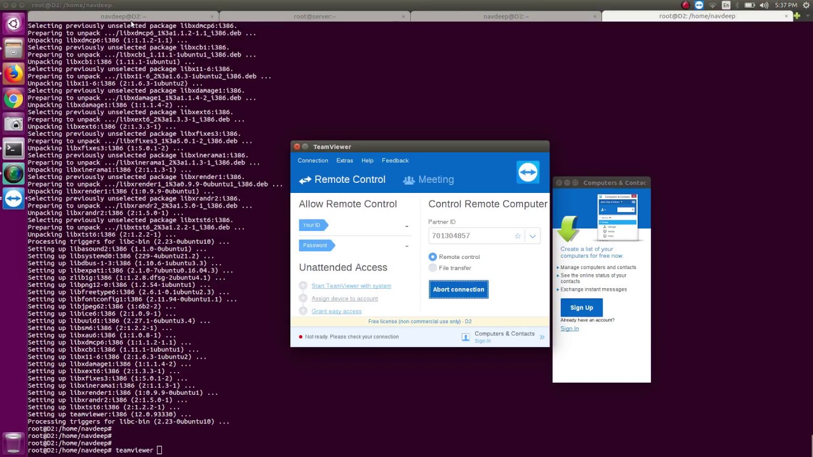
Task: Open the Ubuntu Dash launcher icon
Action: [x=13, y=25]
